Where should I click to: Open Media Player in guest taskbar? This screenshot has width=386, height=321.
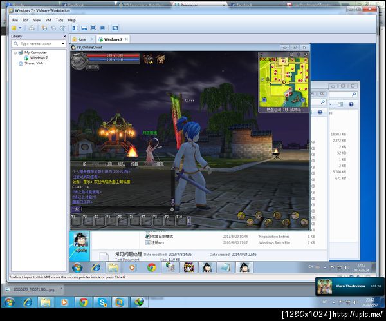coord(132,267)
